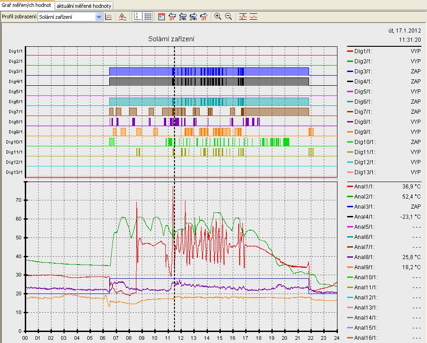This screenshot has height=343, width=427.
Task: Switch to Graf měřených hodnot tab
Action: click(27, 5)
